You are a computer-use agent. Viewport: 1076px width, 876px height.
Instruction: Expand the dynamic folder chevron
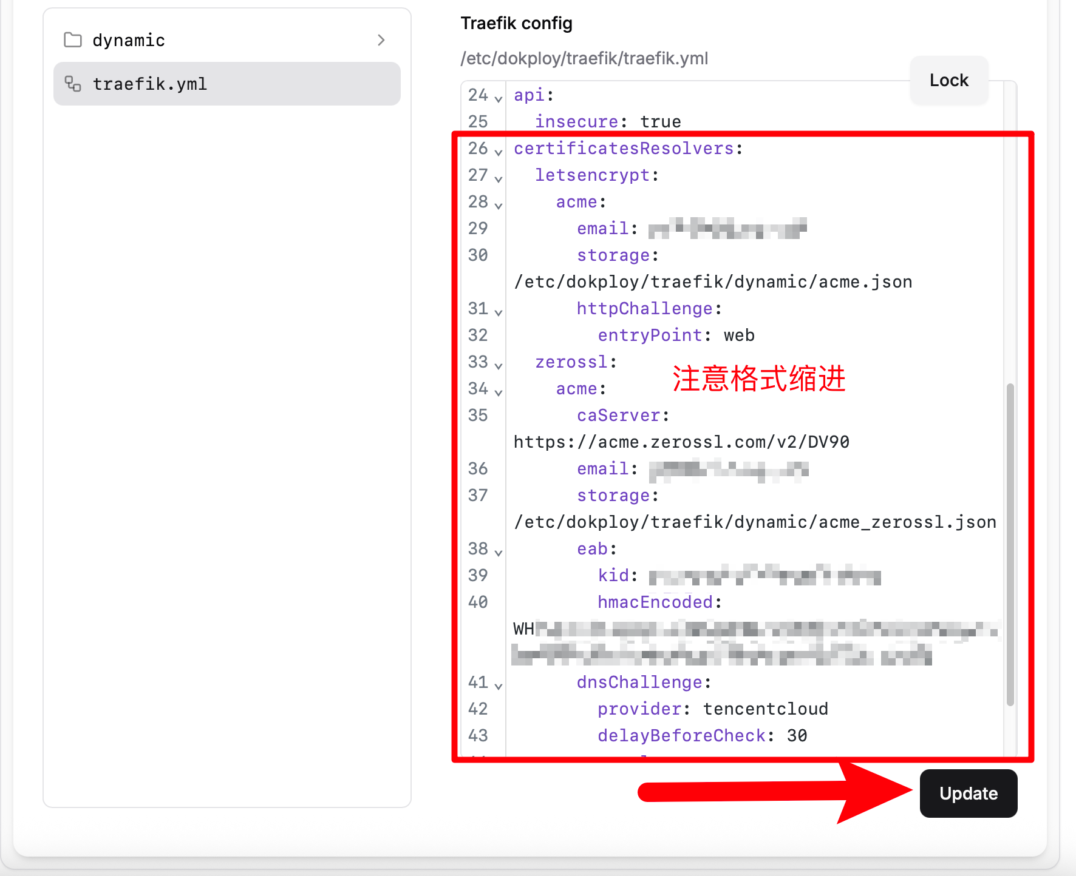[x=381, y=40]
